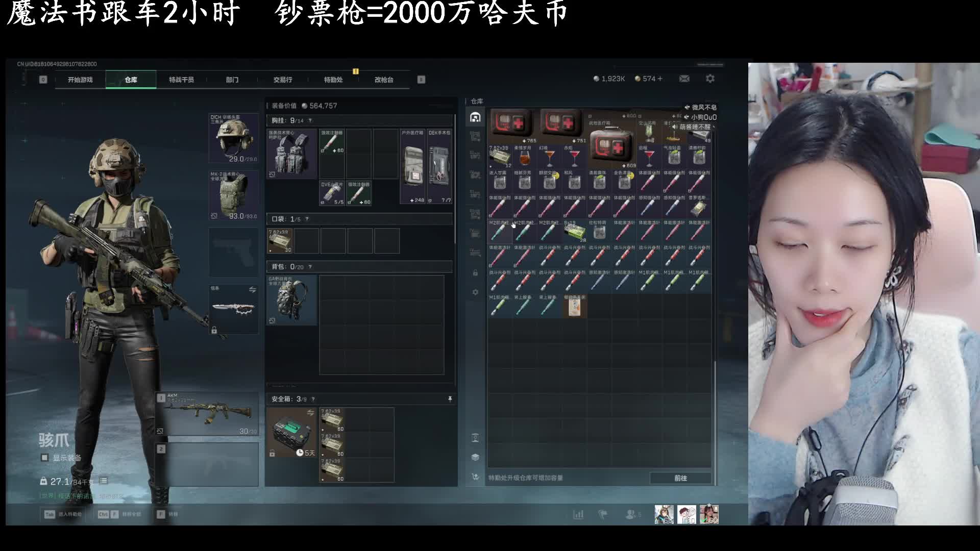Image resolution: width=980 pixels, height=551 pixels.
Task: Click the safe box pin icon
Action: pos(450,399)
